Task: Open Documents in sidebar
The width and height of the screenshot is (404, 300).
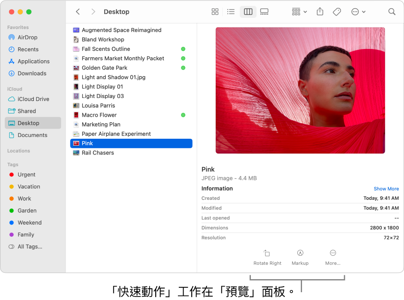Action: (33, 135)
